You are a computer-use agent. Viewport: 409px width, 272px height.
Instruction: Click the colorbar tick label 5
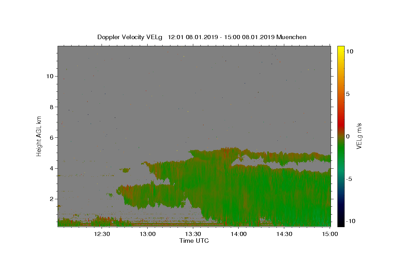(348, 94)
